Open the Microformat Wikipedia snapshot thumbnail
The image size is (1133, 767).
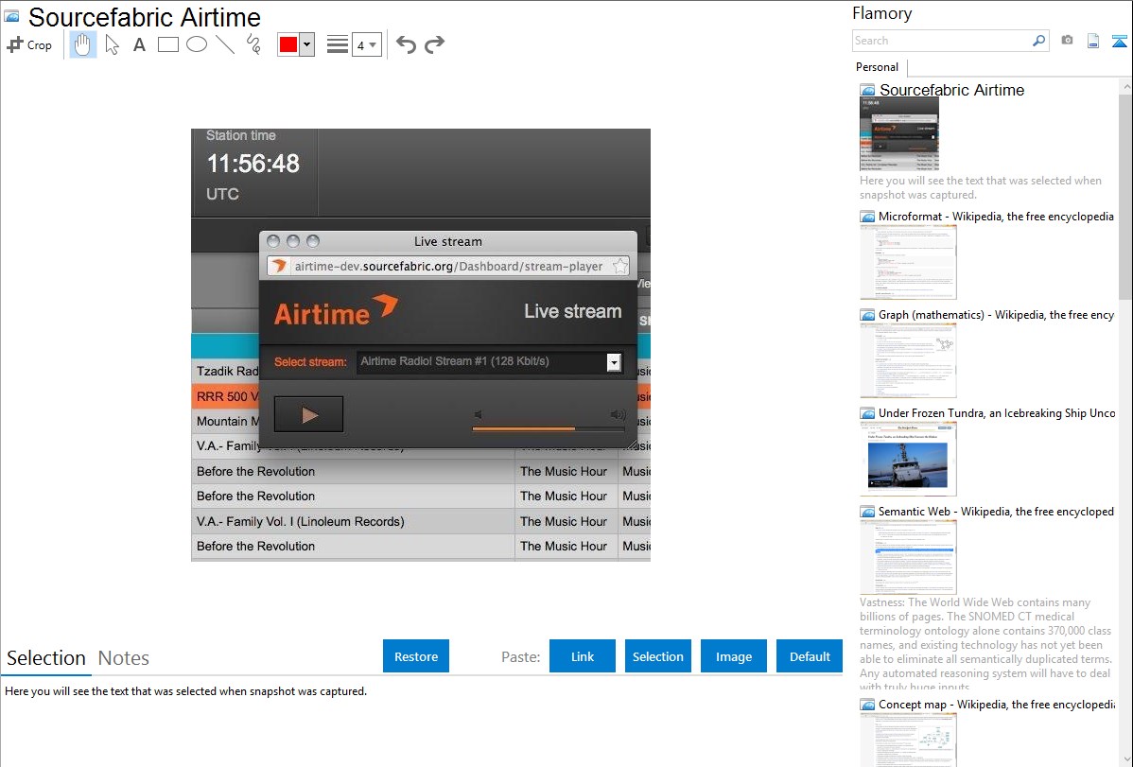(x=908, y=262)
